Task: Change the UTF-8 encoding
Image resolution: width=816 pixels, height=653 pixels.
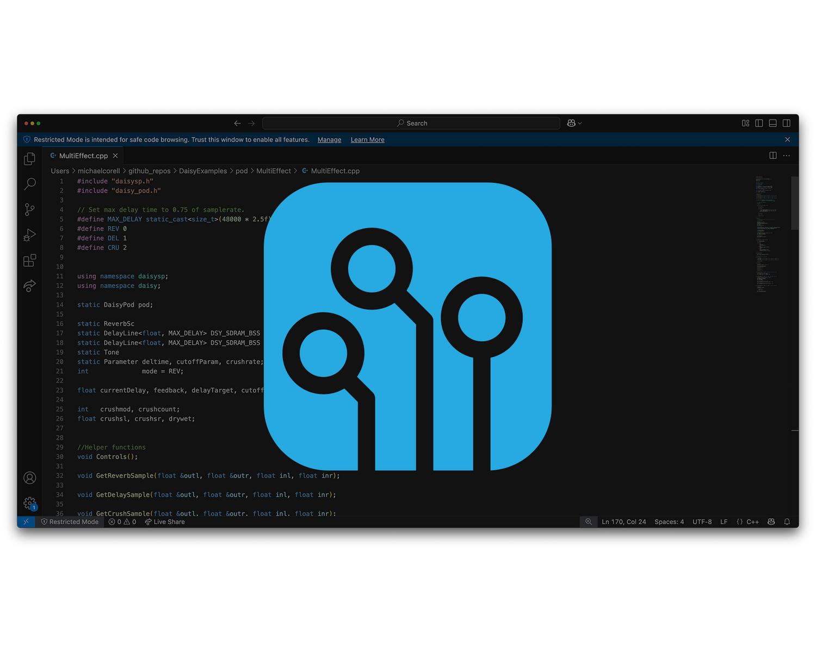Action: pyautogui.click(x=702, y=522)
